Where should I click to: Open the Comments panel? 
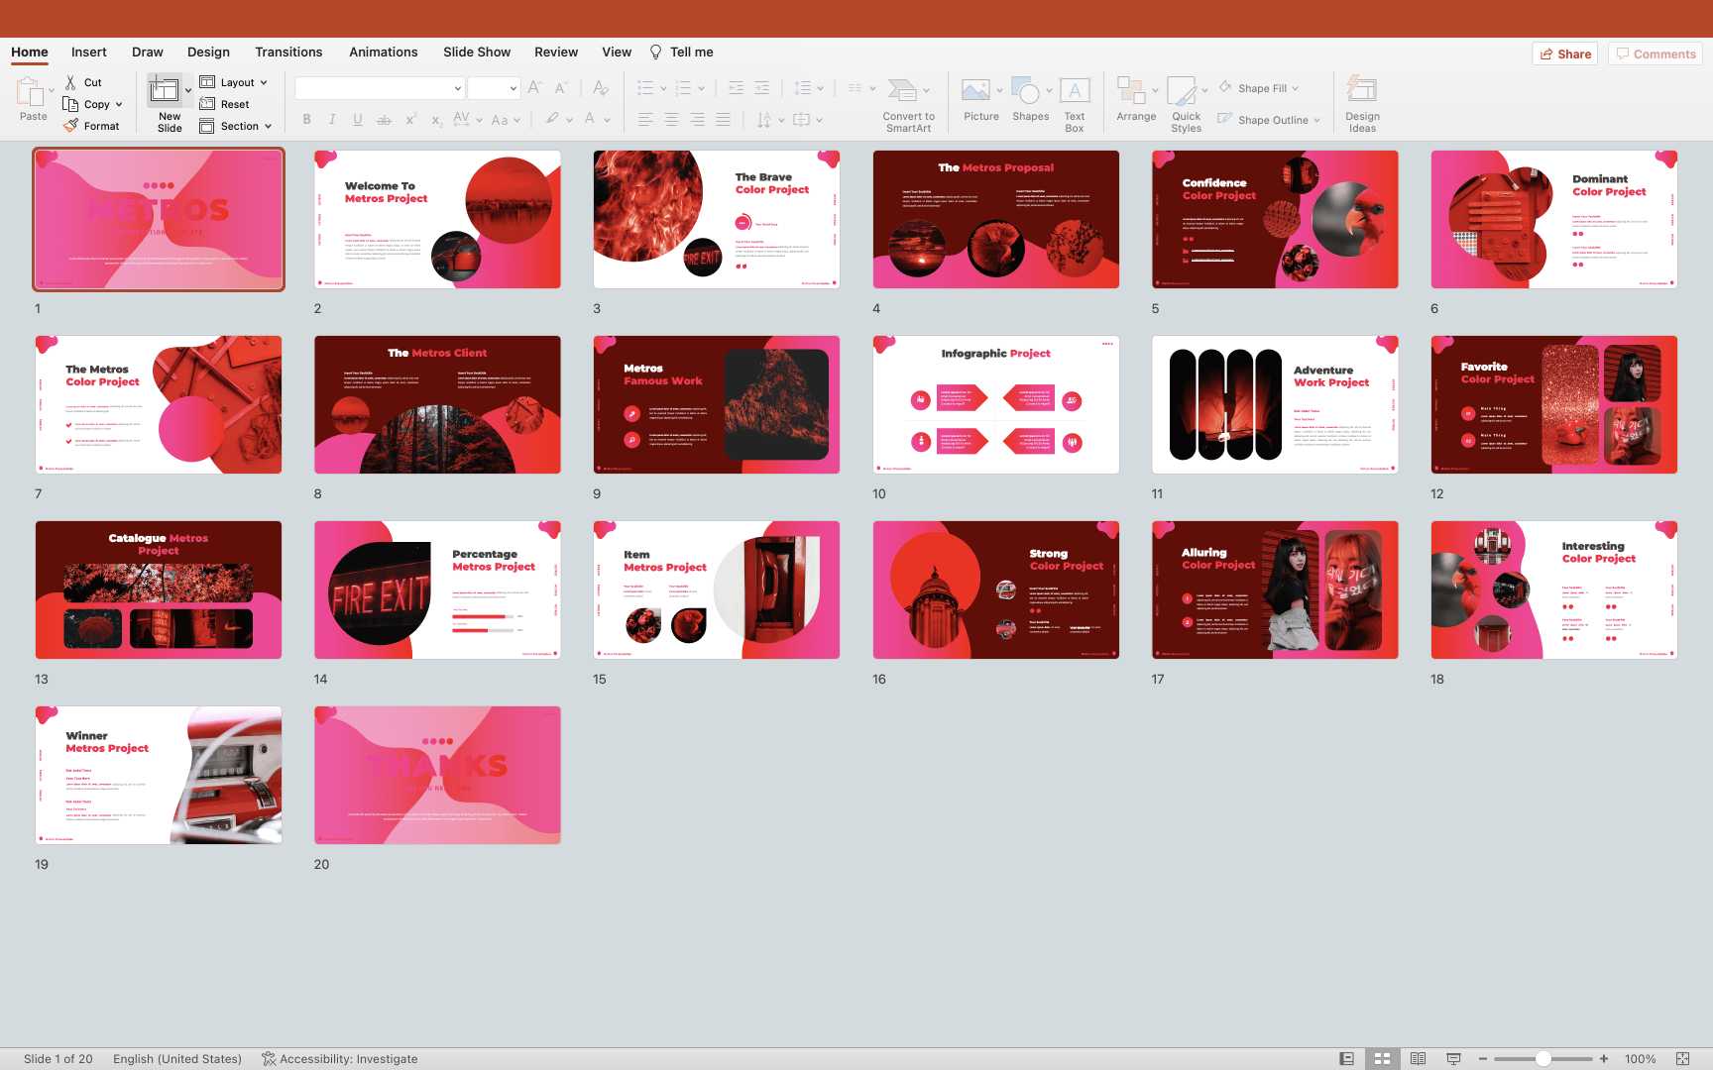click(1656, 53)
